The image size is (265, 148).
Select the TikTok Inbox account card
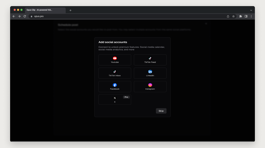[x=115, y=73]
